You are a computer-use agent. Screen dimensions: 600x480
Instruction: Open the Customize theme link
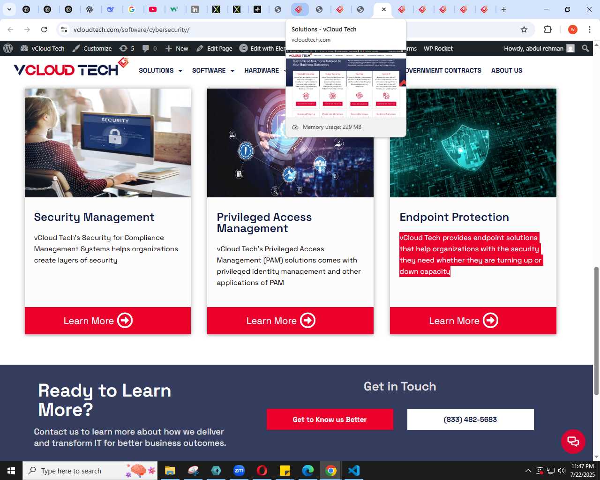click(92, 48)
